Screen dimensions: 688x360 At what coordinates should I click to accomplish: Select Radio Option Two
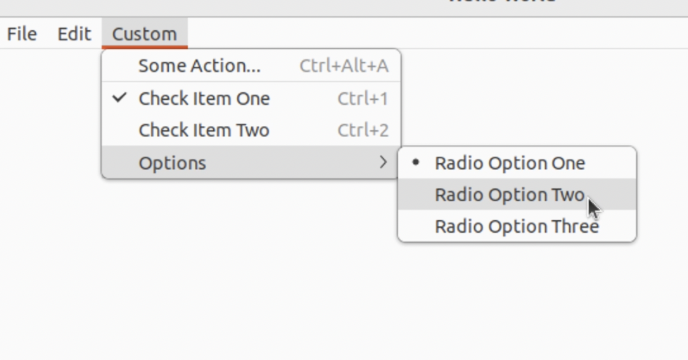[509, 195]
